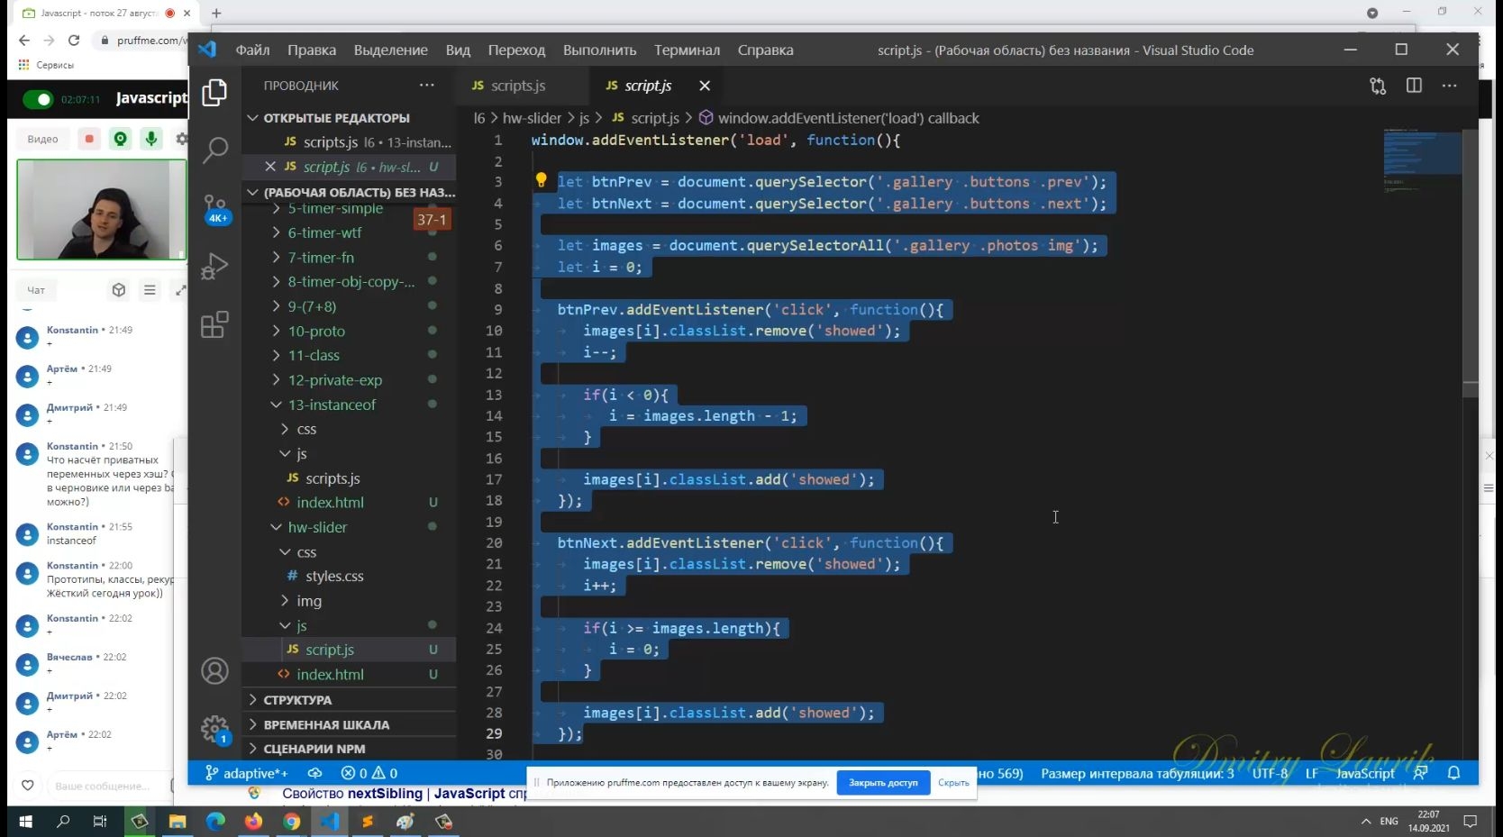This screenshot has width=1503, height=837.
Task: Open the Accounts menu in the activity bar
Action: [x=214, y=671]
